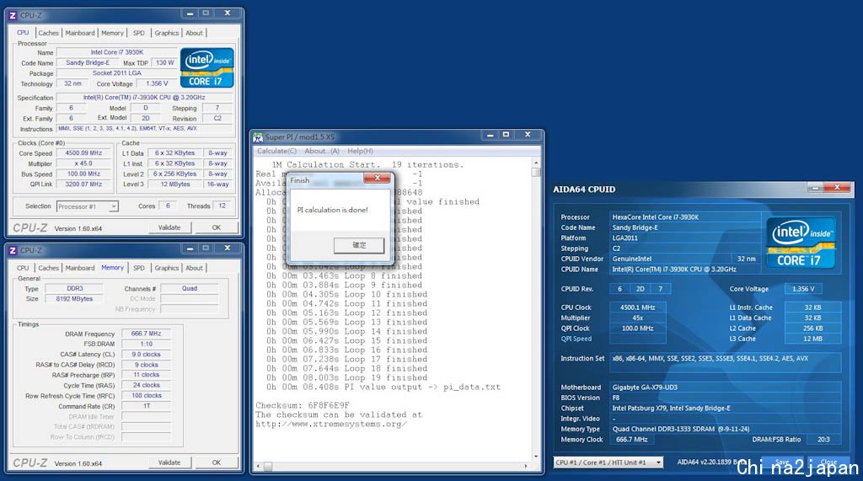This screenshot has height=481, width=863.
Task: Switch to CPU tab in CPU-Z Memory window
Action: click(23, 268)
